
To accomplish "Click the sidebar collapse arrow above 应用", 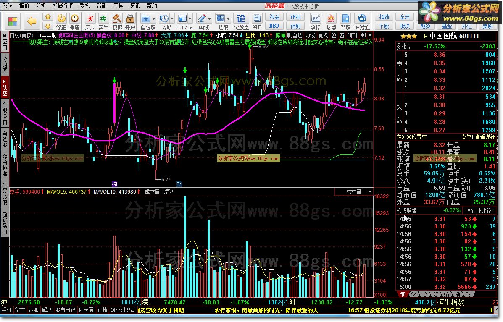I will [x=5, y=35].
